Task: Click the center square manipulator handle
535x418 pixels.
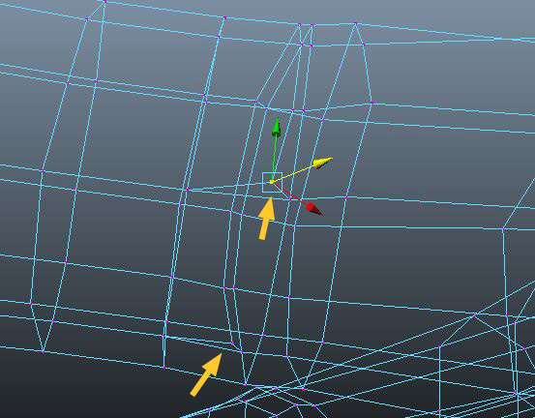Action: pyautogui.click(x=272, y=182)
